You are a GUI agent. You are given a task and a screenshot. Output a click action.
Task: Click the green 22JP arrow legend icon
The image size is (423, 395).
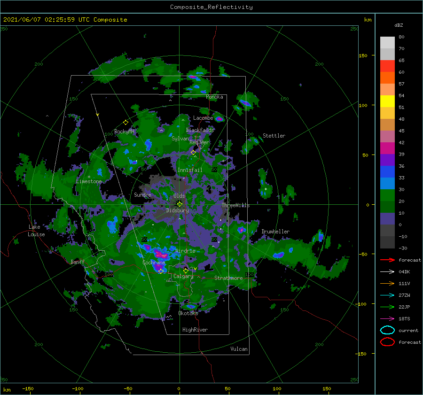(x=387, y=307)
